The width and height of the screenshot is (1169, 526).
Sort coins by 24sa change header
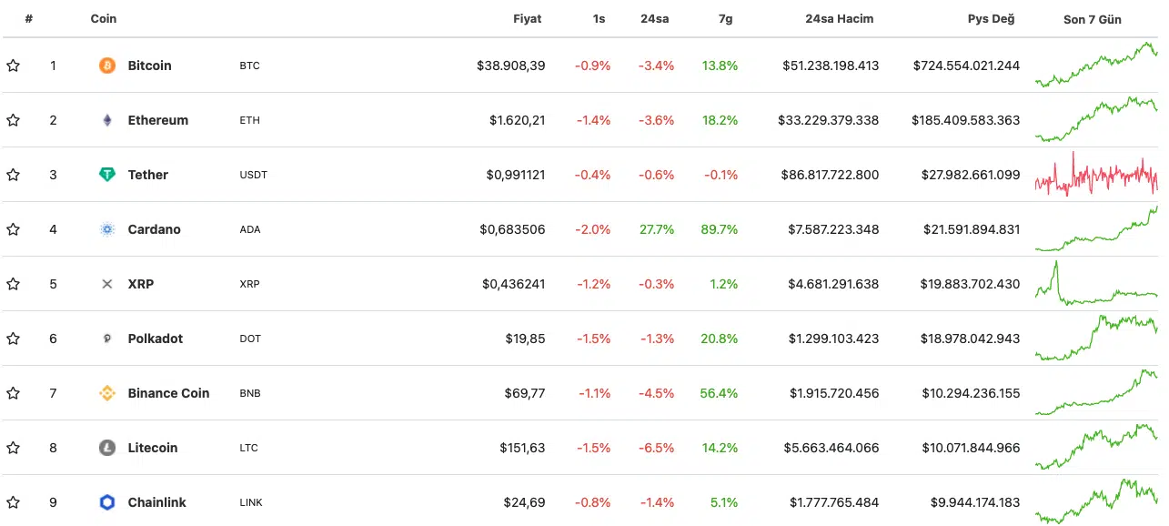655,18
